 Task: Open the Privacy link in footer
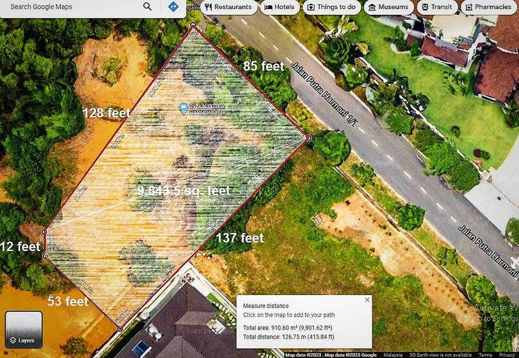[x=507, y=355]
